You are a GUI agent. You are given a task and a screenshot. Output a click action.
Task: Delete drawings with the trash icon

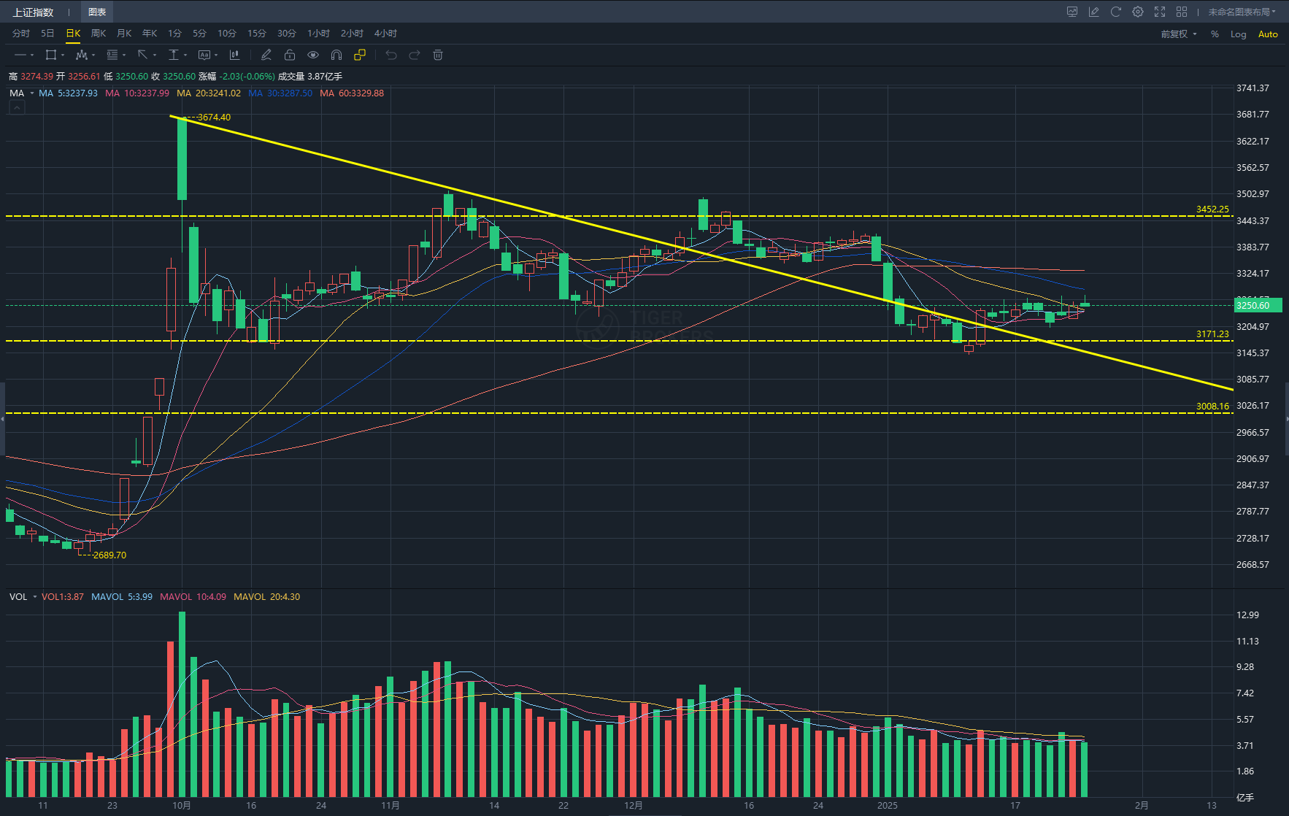point(438,55)
